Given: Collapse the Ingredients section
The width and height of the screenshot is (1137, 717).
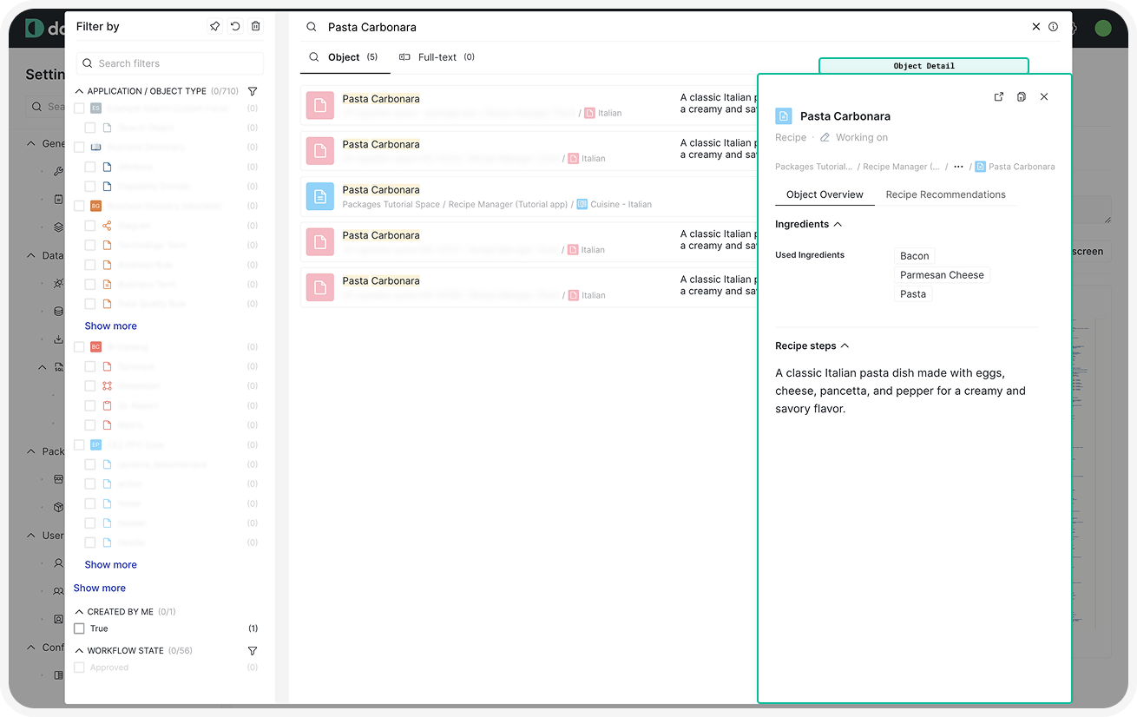Looking at the screenshot, I should coord(838,224).
